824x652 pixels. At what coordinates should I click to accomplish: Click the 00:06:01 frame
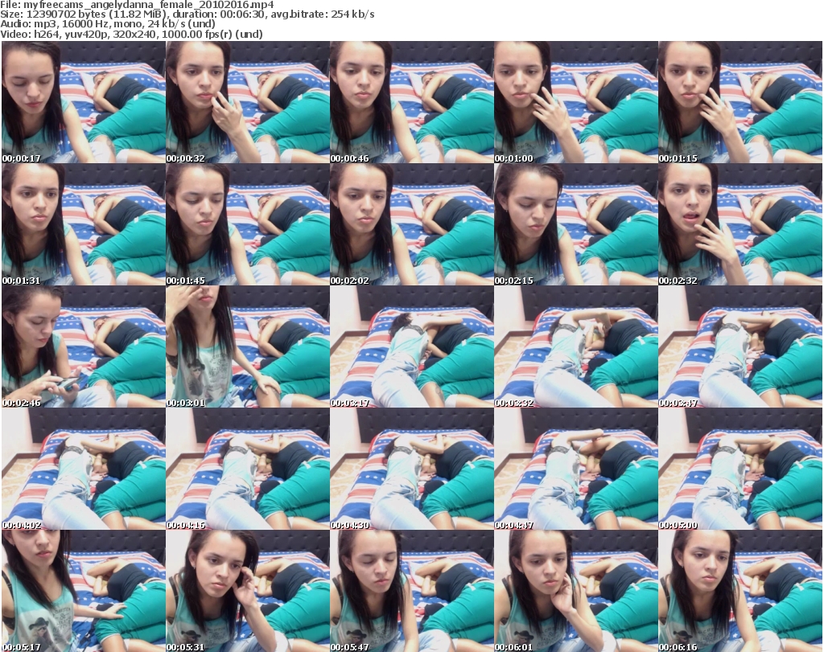tap(575, 591)
